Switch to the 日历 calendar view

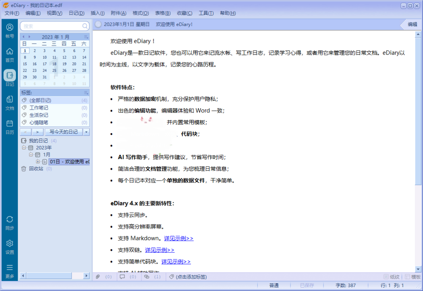(10, 127)
